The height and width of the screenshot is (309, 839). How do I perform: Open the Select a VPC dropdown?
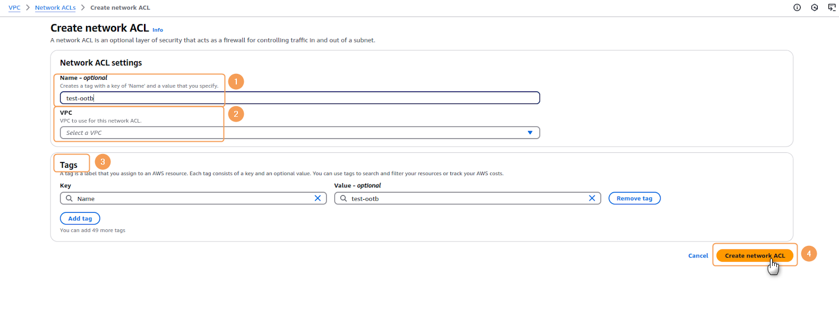click(297, 133)
